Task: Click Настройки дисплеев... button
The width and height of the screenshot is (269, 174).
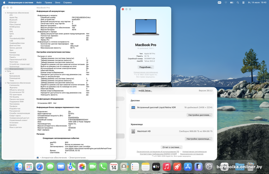Action: [199, 115]
